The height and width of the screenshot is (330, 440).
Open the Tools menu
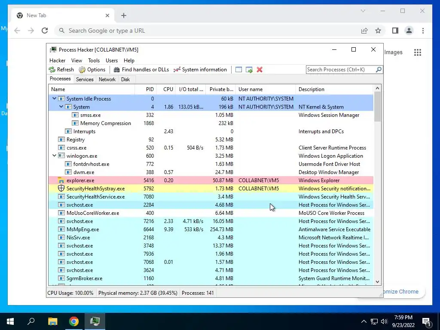point(94,60)
